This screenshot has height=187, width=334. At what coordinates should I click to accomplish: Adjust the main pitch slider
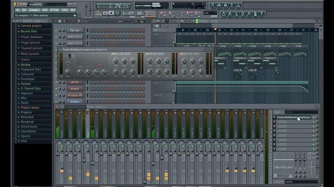pos(90,9)
